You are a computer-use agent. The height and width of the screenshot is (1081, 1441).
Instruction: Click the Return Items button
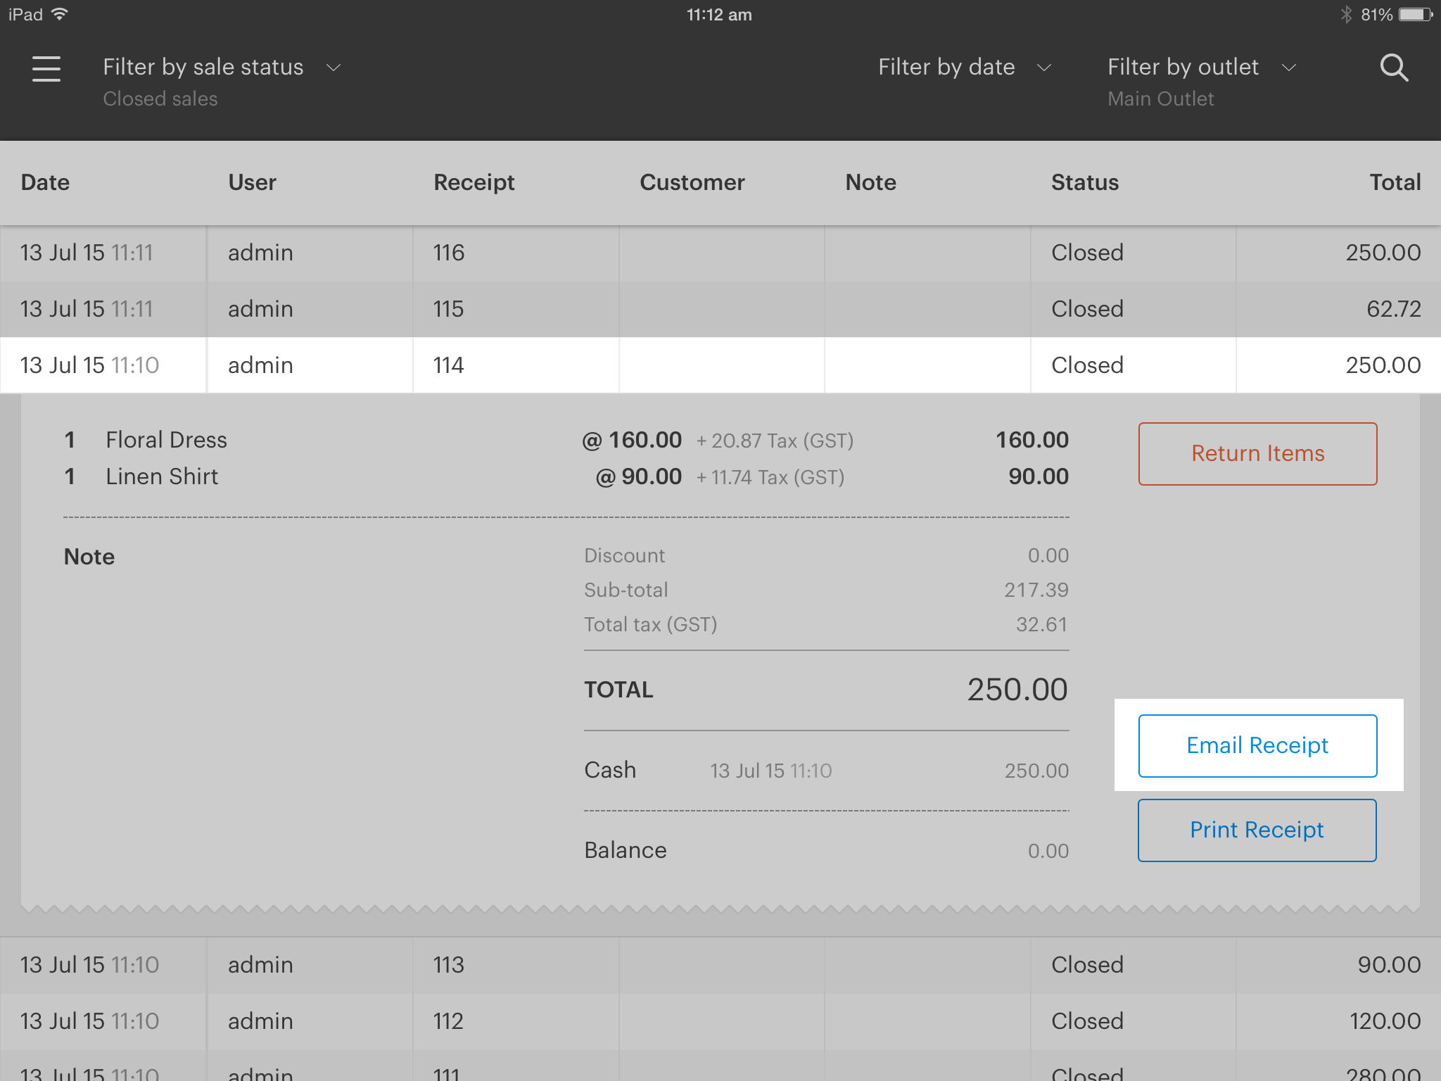pos(1257,454)
